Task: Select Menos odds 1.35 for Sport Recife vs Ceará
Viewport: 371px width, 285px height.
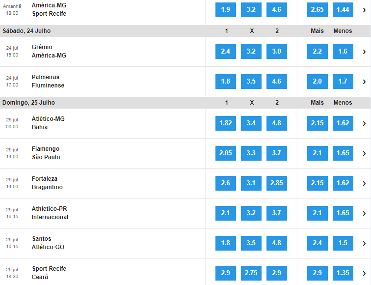Action: tap(343, 273)
